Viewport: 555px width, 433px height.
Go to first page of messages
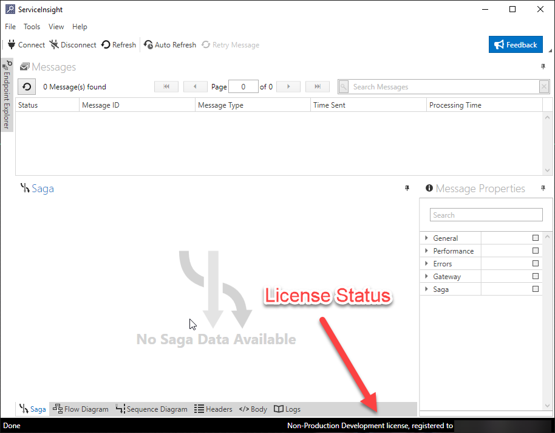click(x=166, y=86)
